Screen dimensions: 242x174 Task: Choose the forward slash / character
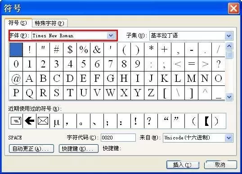coord(218,49)
